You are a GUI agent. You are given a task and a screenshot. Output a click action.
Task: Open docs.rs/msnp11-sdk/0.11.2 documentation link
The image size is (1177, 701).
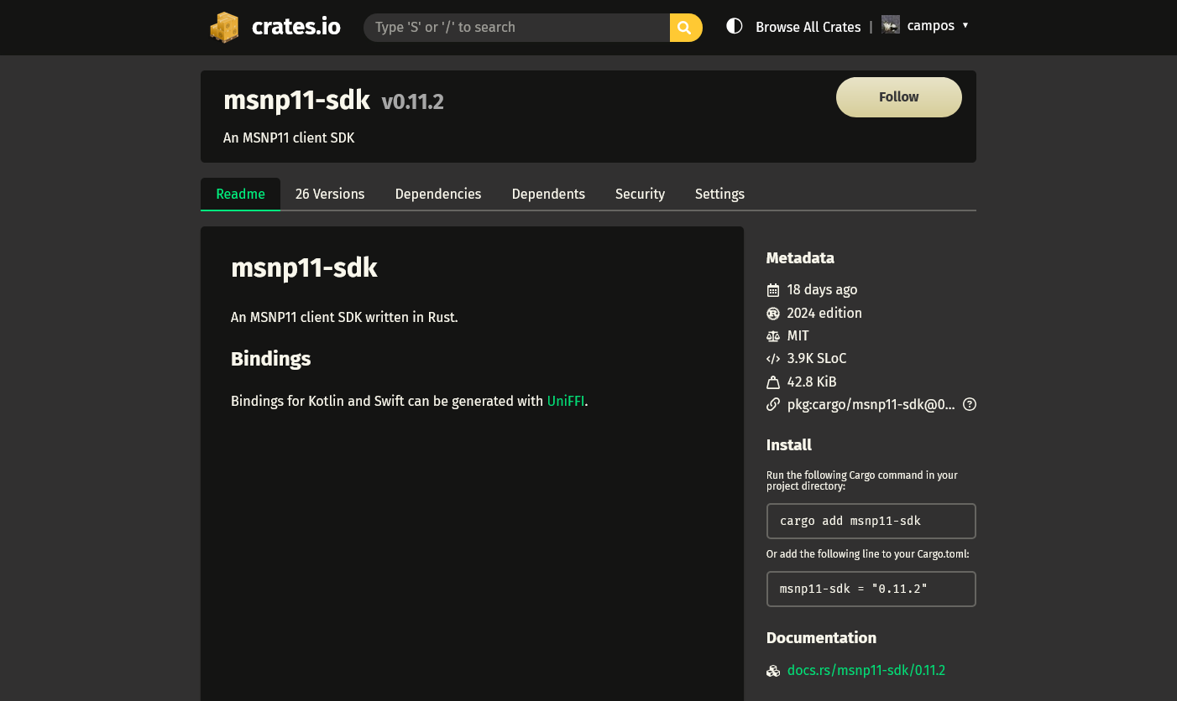(866, 671)
